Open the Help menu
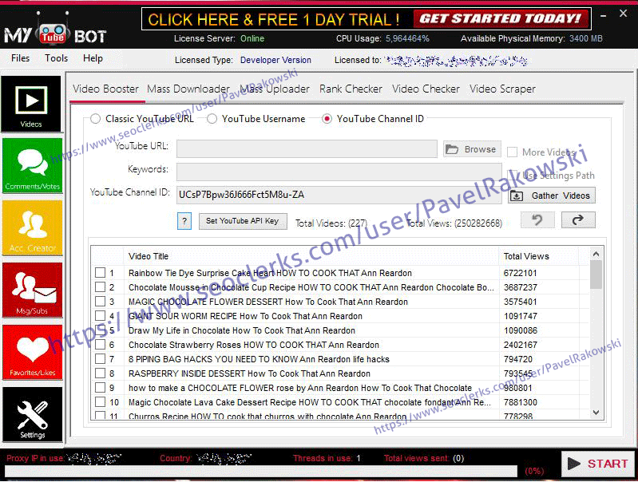638x482 pixels. [x=93, y=58]
